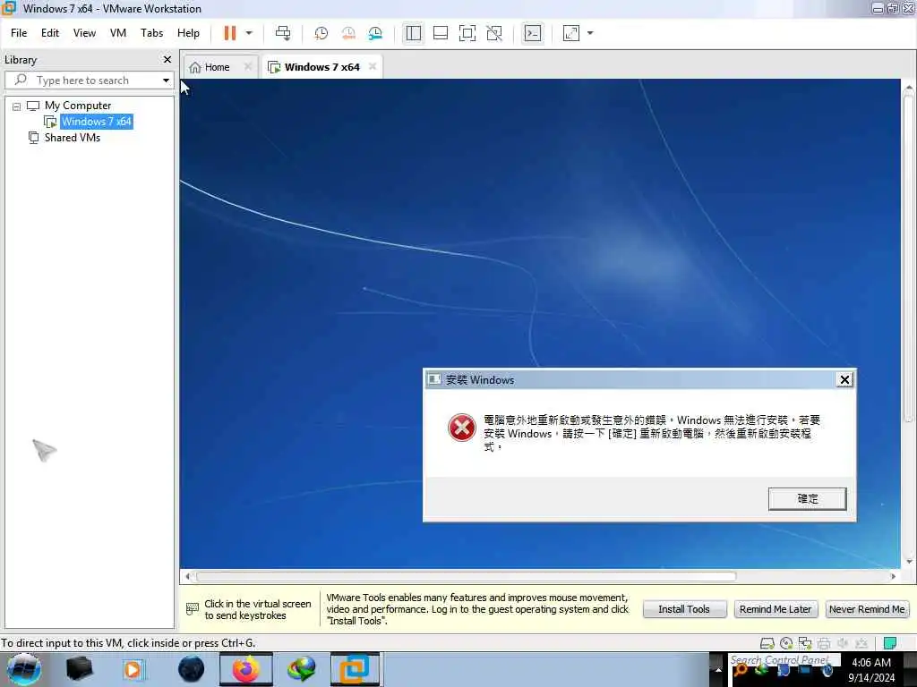Toggle the console view icon
917x687 pixels.
click(533, 33)
